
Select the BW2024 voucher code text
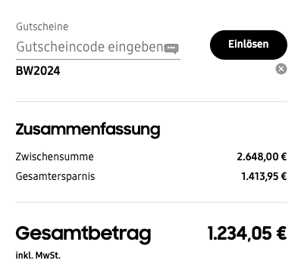coord(38,71)
